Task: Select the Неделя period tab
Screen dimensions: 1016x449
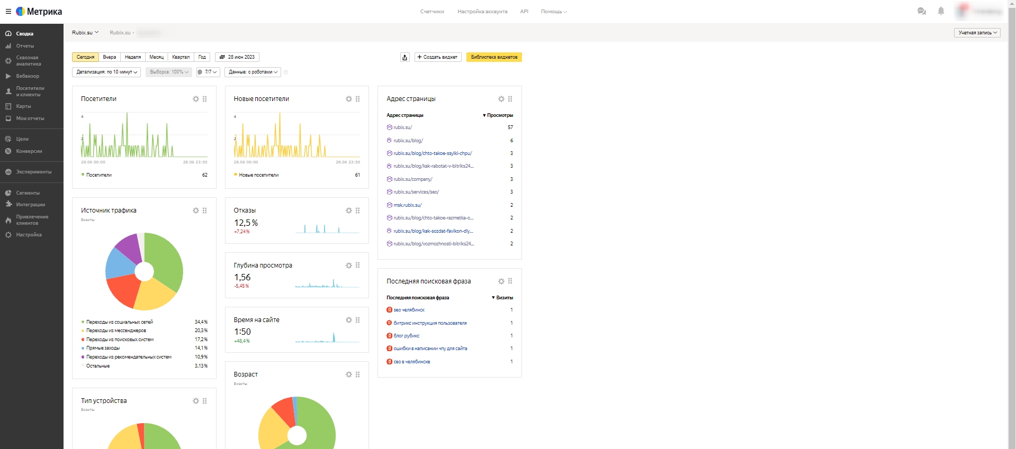Action: tap(133, 57)
